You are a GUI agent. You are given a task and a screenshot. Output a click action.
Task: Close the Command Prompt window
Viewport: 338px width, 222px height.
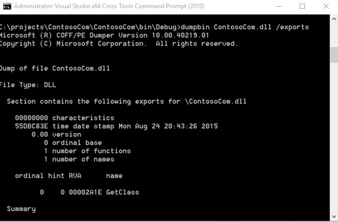pyautogui.click(x=326, y=6)
